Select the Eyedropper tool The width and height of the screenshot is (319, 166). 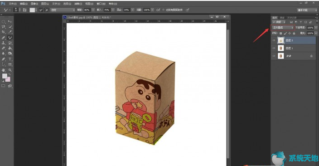pyautogui.click(x=10, y=32)
